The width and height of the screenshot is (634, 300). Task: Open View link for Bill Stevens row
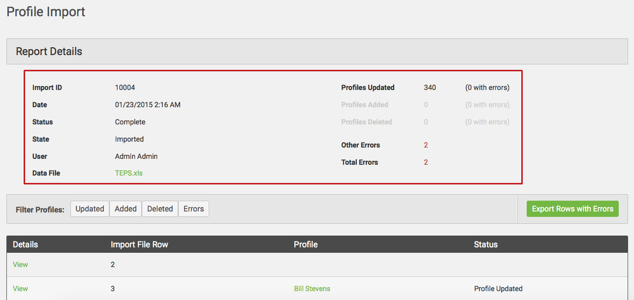[x=20, y=289]
